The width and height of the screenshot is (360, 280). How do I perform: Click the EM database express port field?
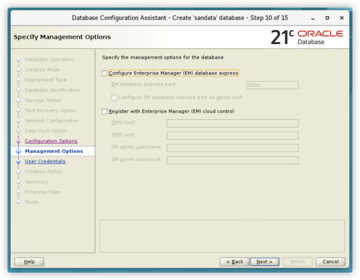tap(273, 85)
